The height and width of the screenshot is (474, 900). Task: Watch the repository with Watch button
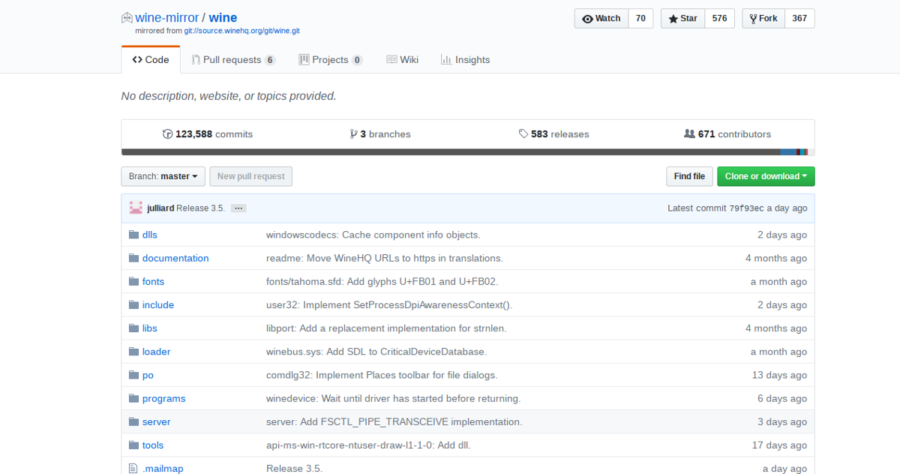[601, 18]
